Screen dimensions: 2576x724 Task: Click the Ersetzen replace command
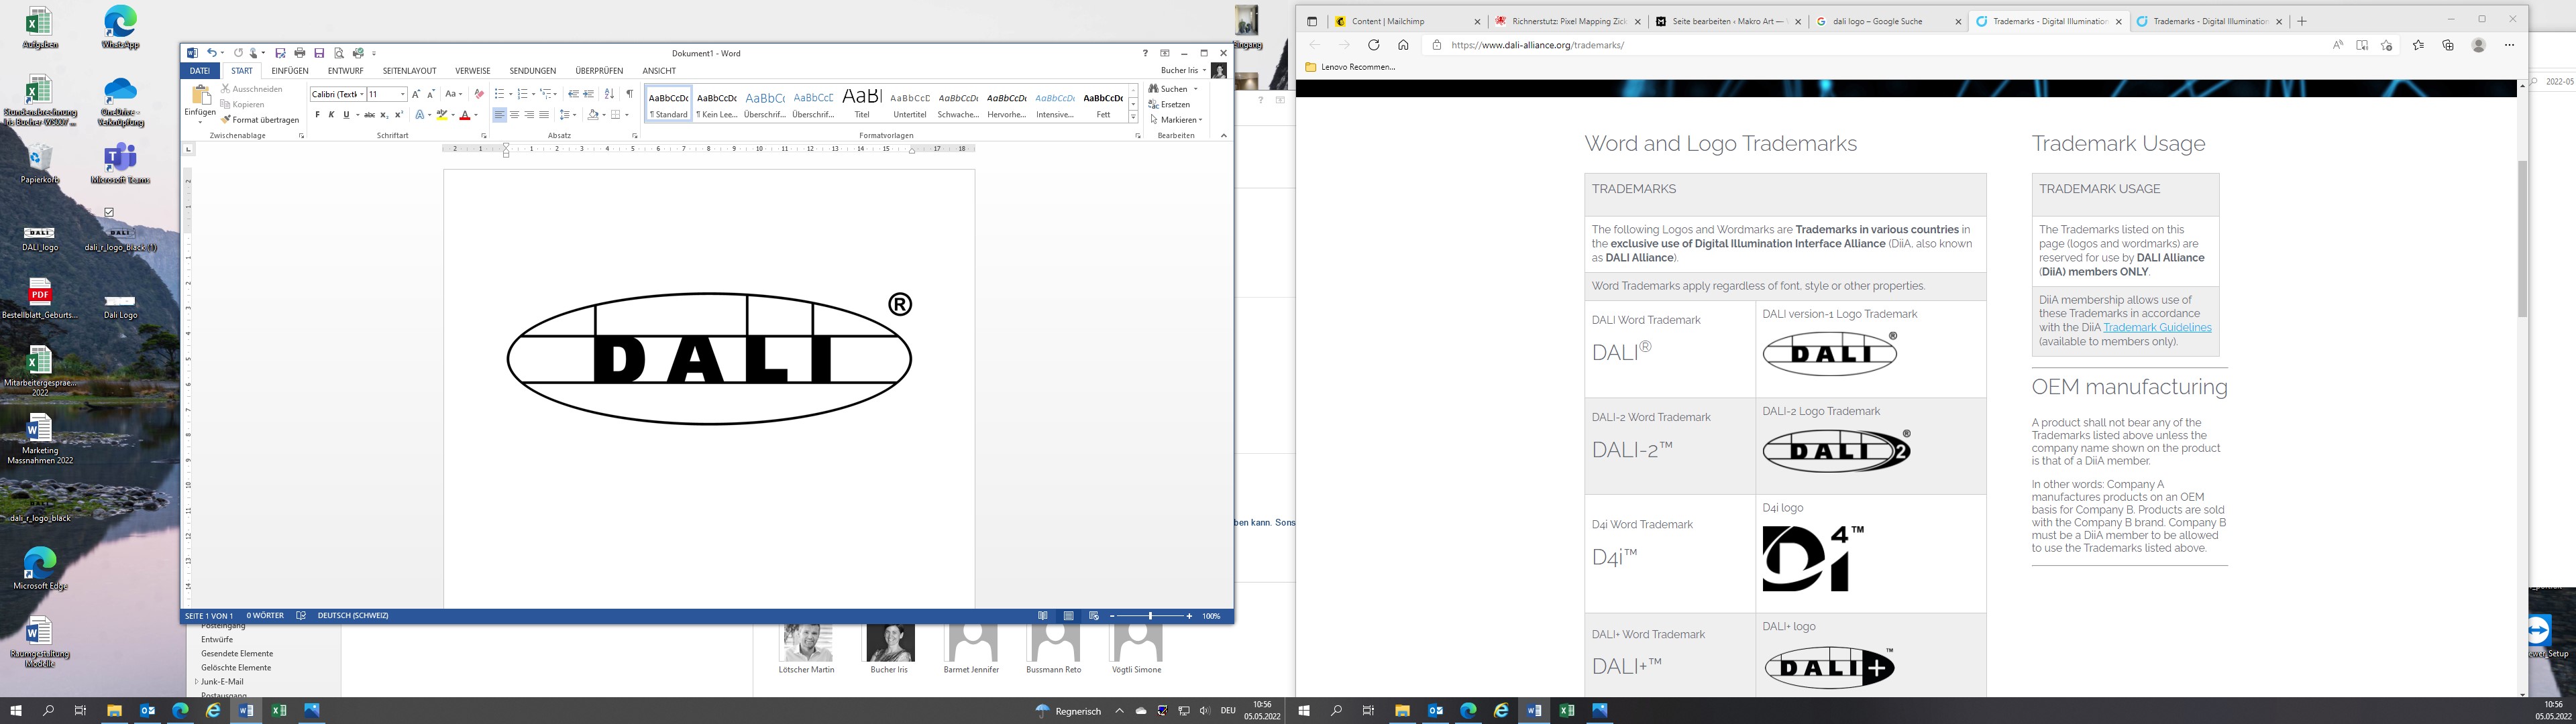pos(1170,104)
